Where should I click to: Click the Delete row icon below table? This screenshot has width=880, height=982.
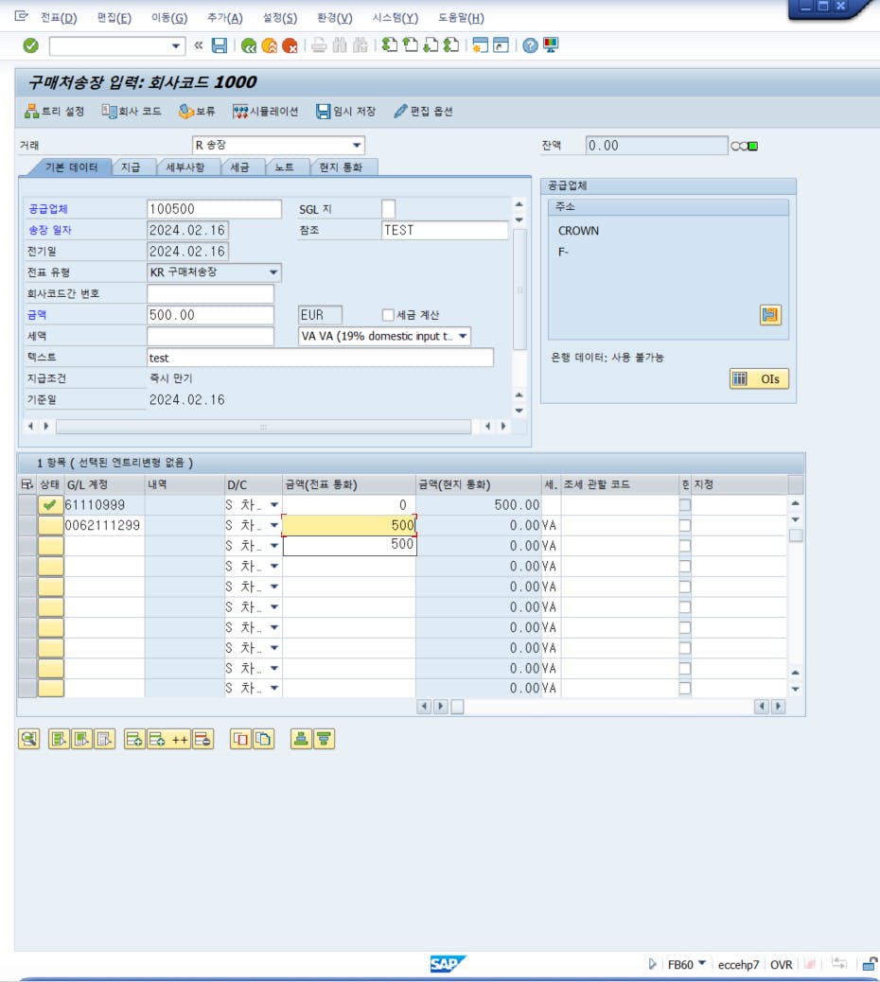click(x=202, y=739)
